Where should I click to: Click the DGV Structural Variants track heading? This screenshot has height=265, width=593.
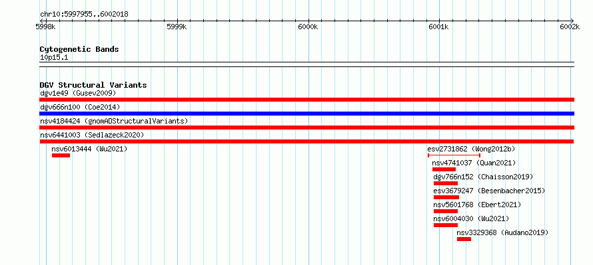coord(93,85)
